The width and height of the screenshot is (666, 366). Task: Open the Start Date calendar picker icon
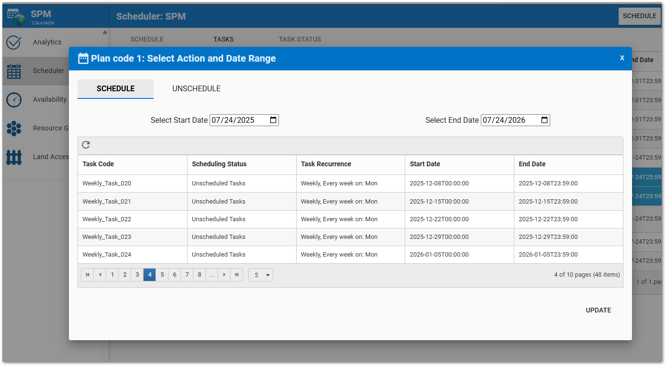pyautogui.click(x=273, y=120)
